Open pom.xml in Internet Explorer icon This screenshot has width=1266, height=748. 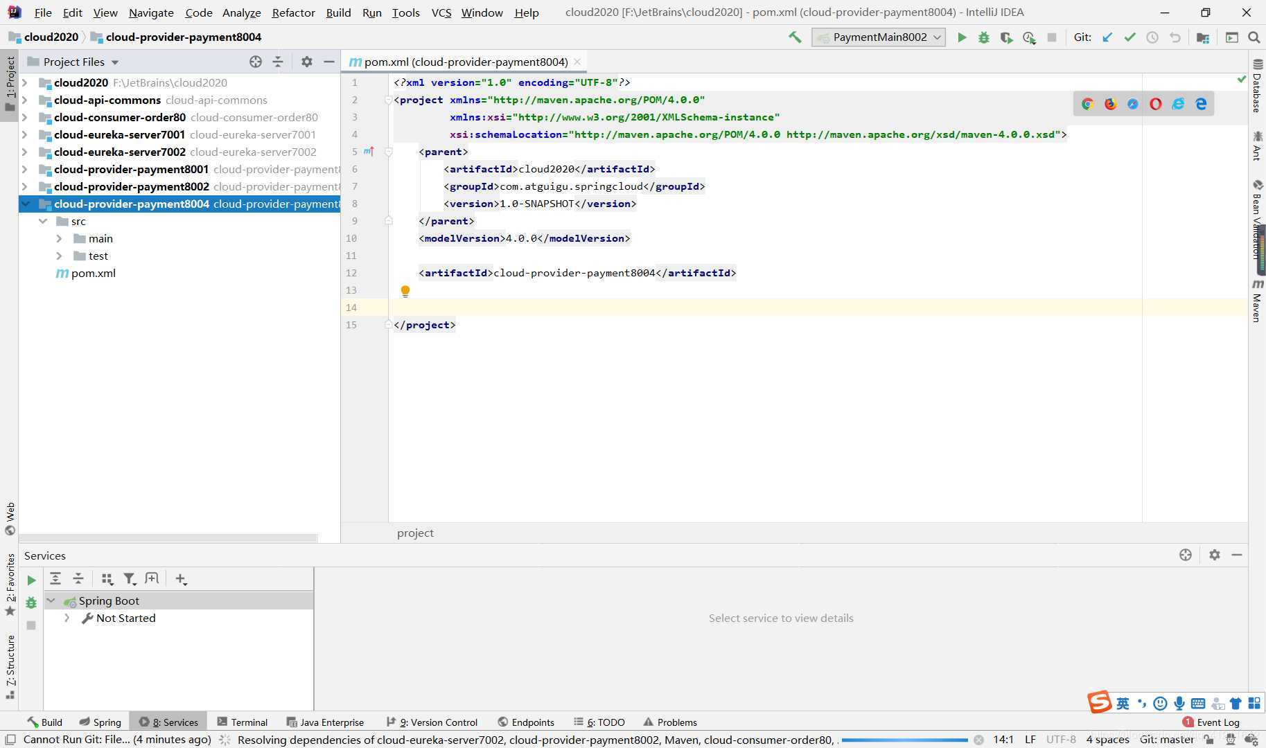(1178, 104)
